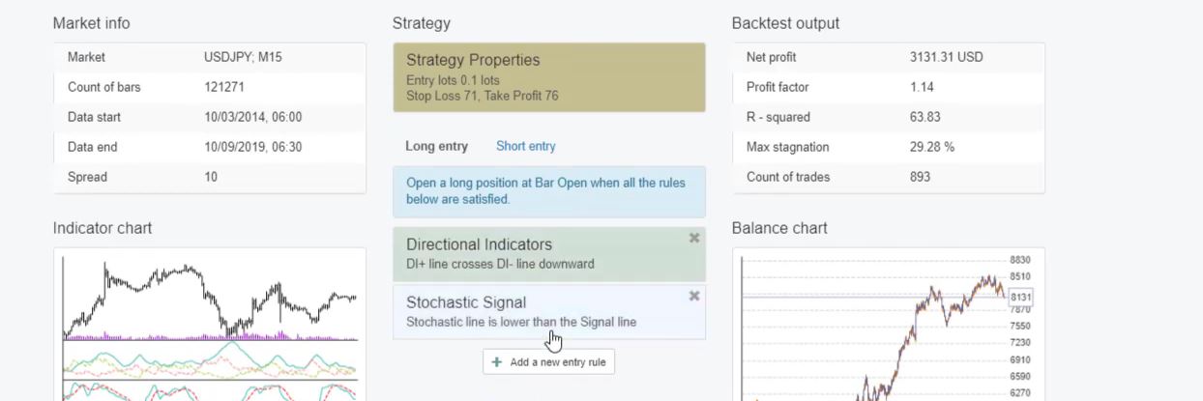Remove the Stochastic Signal rule
Screen dimensions: 1203x401
coord(693,296)
